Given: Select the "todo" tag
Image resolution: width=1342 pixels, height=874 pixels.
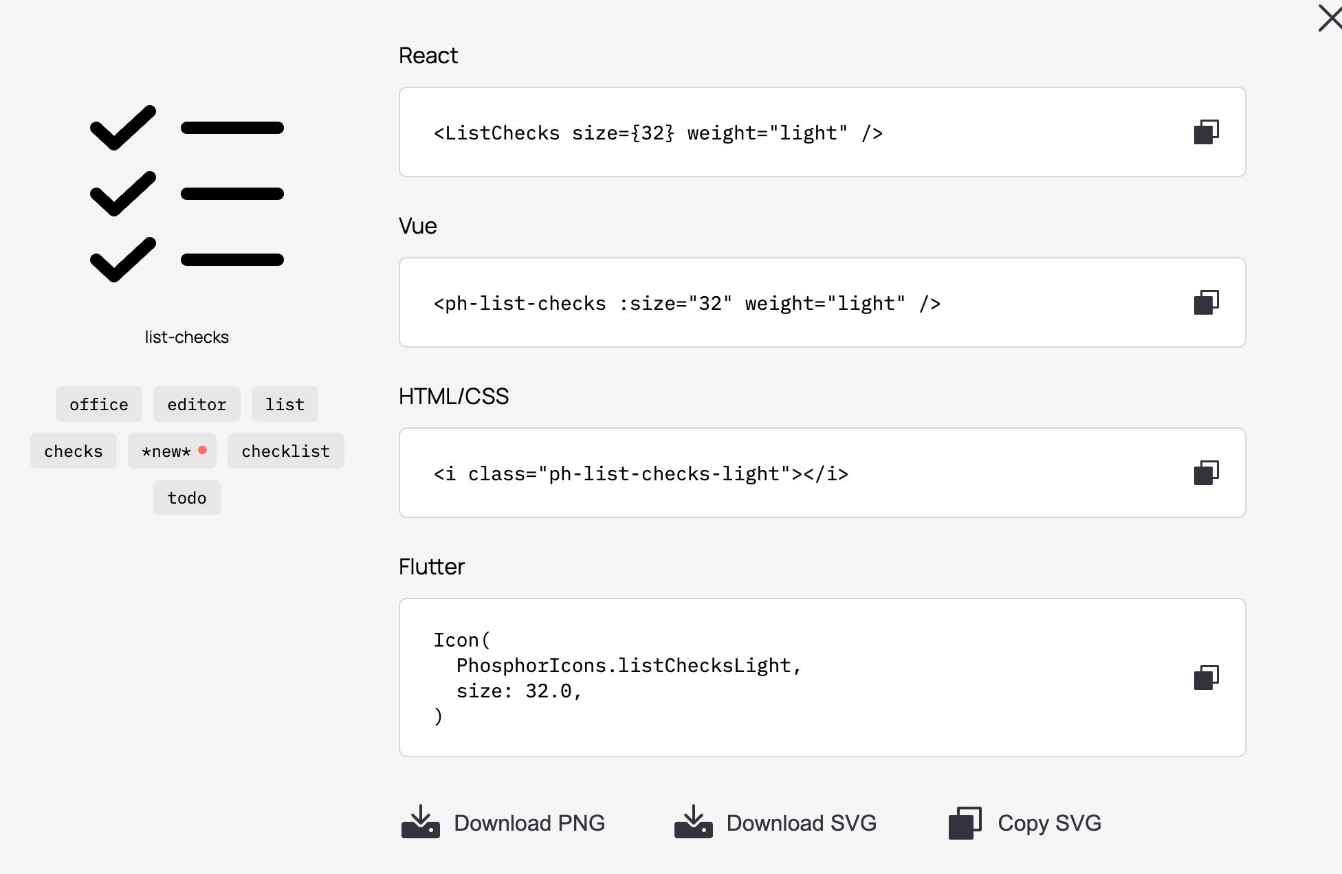Looking at the screenshot, I should coord(187,497).
